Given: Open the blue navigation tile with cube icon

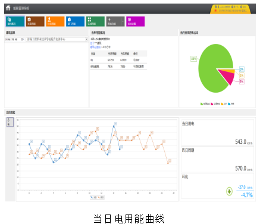Looking at the screenshot, I should (76, 21).
